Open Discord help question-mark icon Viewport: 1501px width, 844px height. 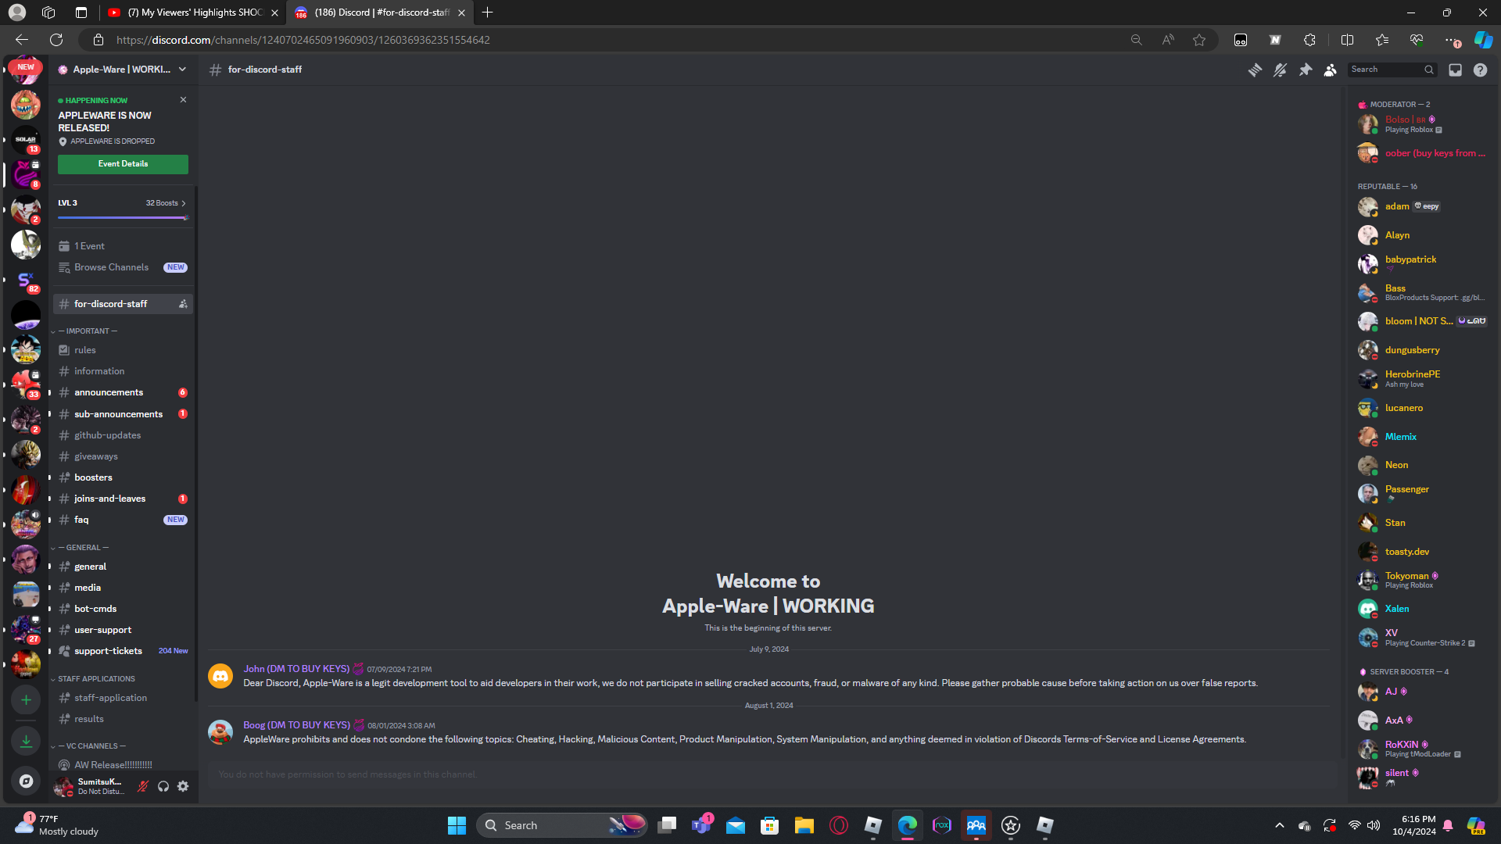[1481, 70]
